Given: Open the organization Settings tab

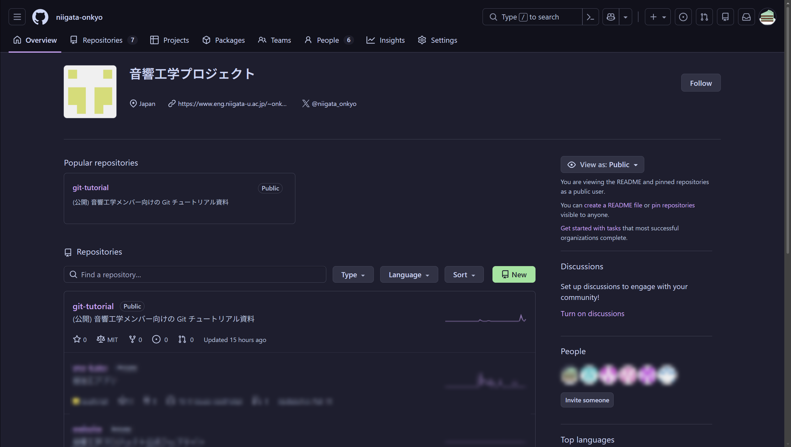Looking at the screenshot, I should pyautogui.click(x=438, y=40).
